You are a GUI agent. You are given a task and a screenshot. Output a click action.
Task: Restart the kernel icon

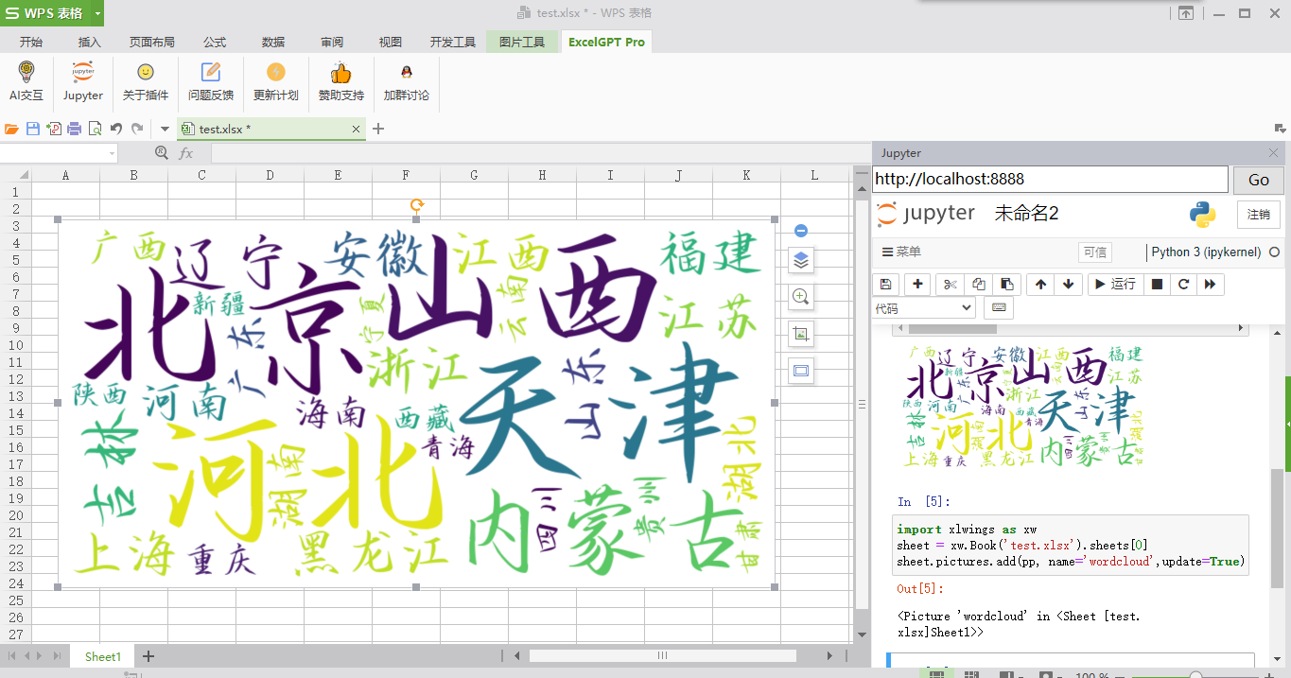pos(1183,284)
